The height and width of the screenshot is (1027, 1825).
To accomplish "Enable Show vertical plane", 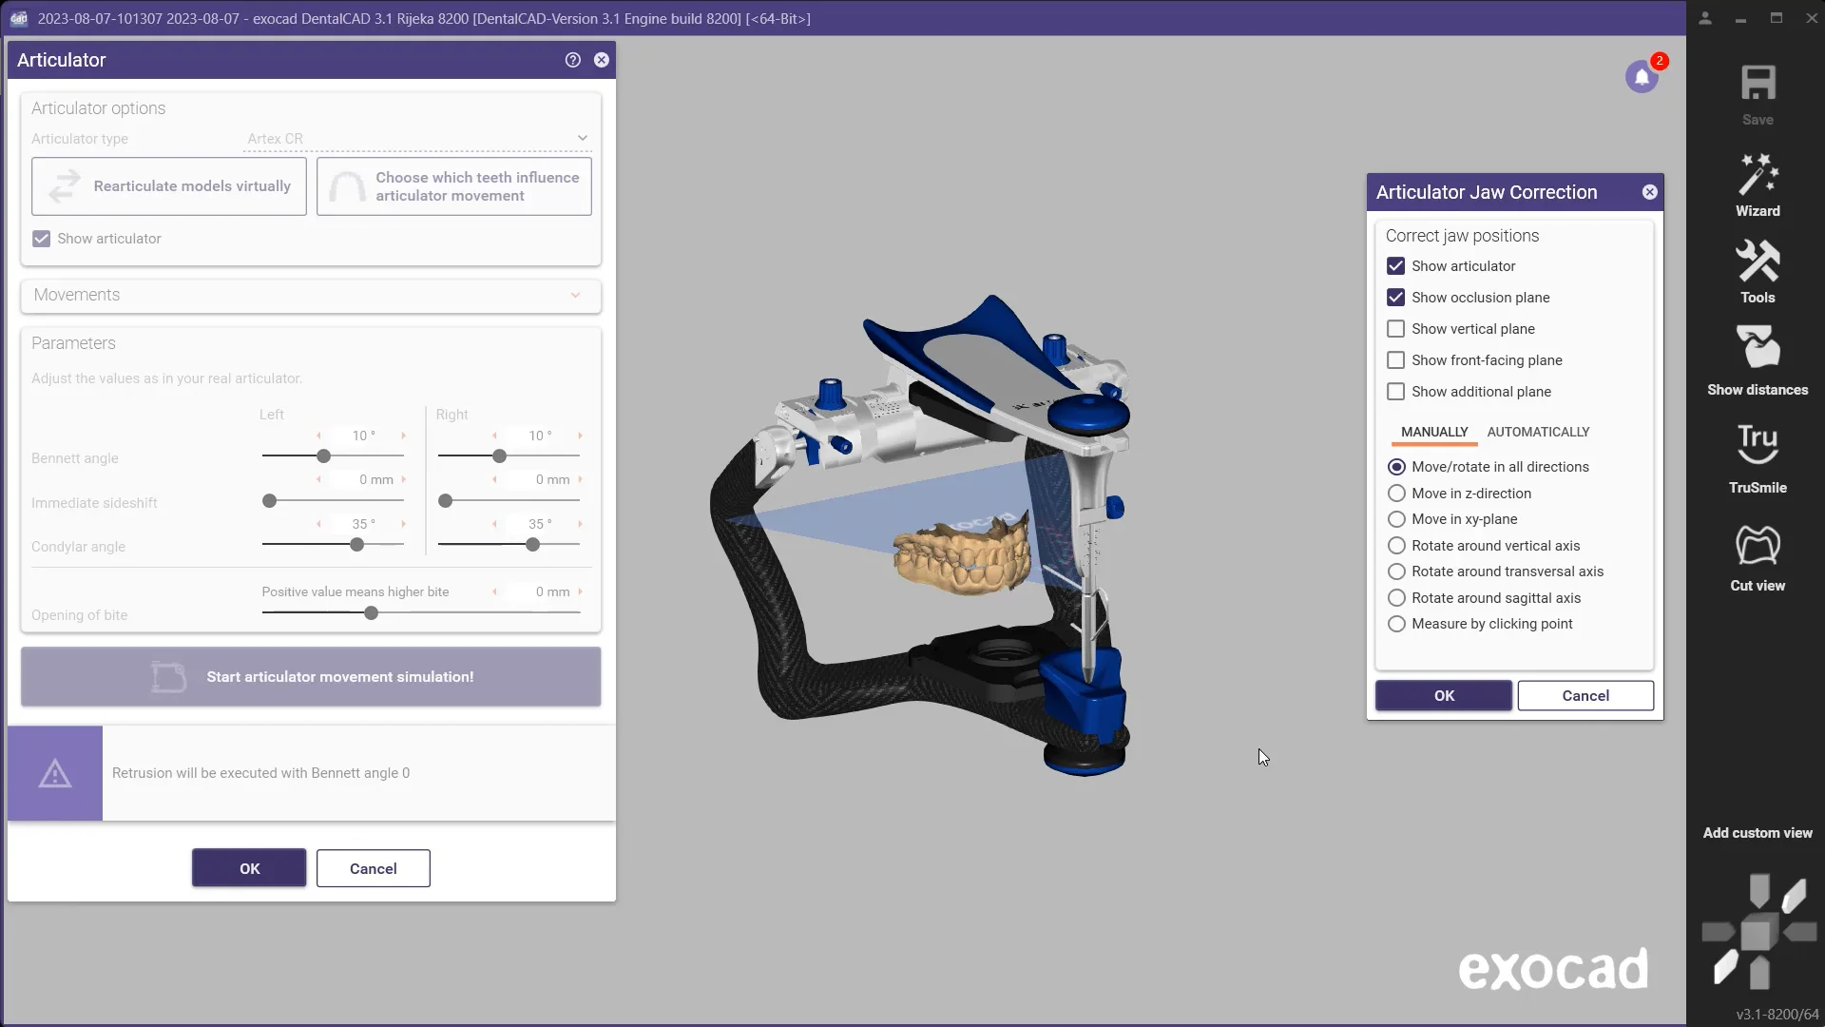I will (1395, 329).
